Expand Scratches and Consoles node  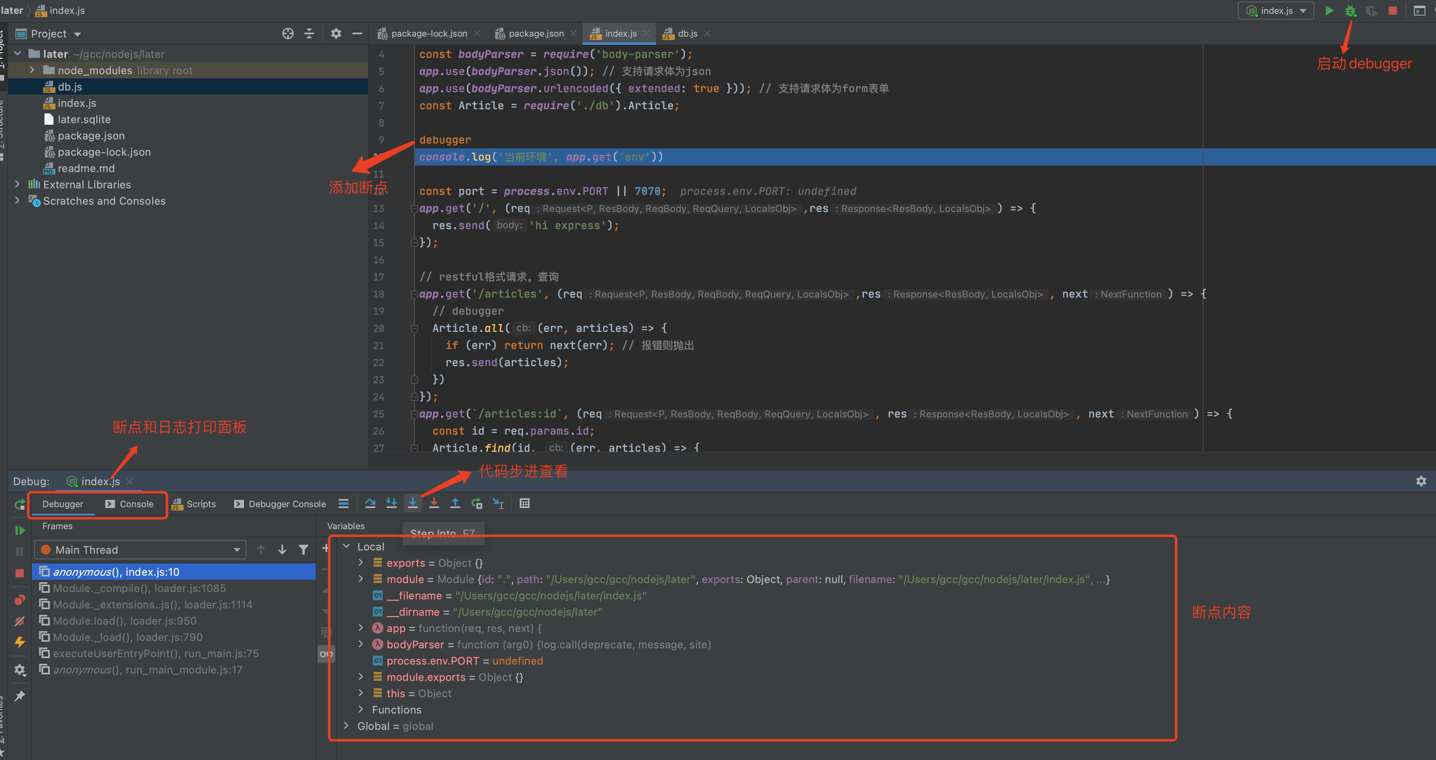tap(17, 200)
